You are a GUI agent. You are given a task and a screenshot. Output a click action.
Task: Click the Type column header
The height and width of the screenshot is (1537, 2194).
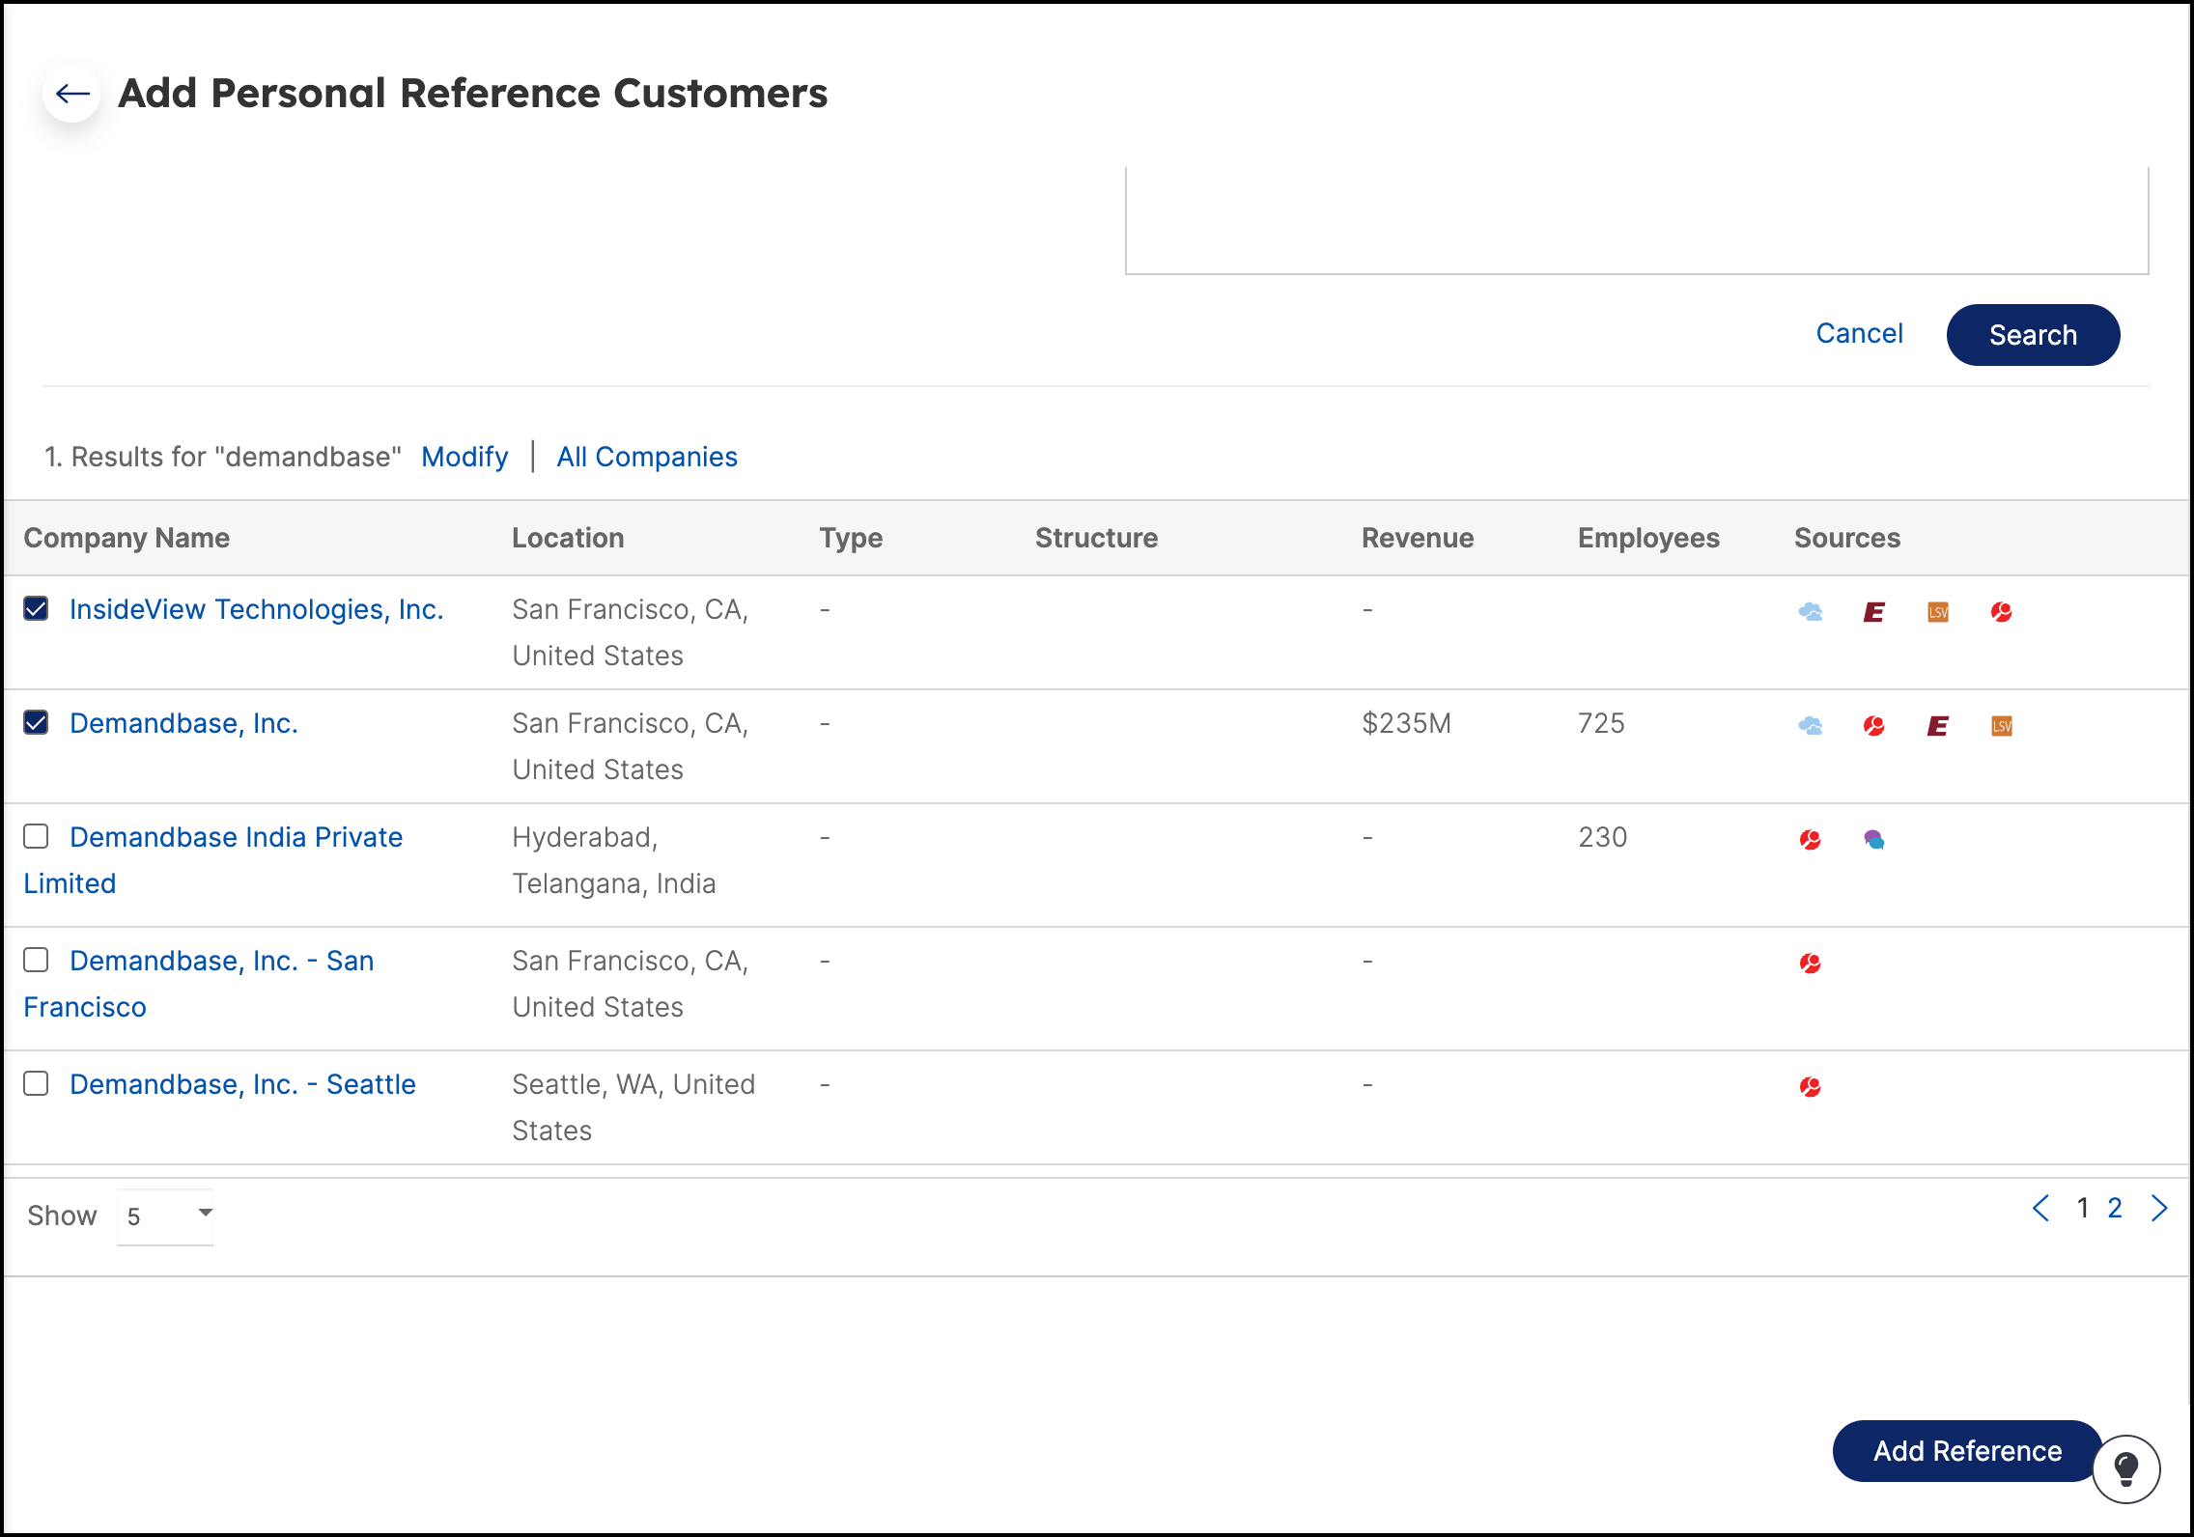[851, 538]
